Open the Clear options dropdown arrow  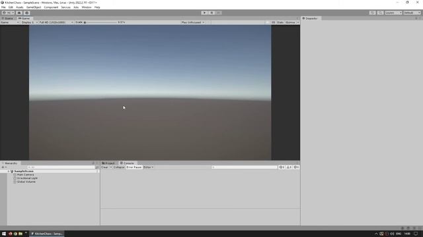[x=111, y=167]
